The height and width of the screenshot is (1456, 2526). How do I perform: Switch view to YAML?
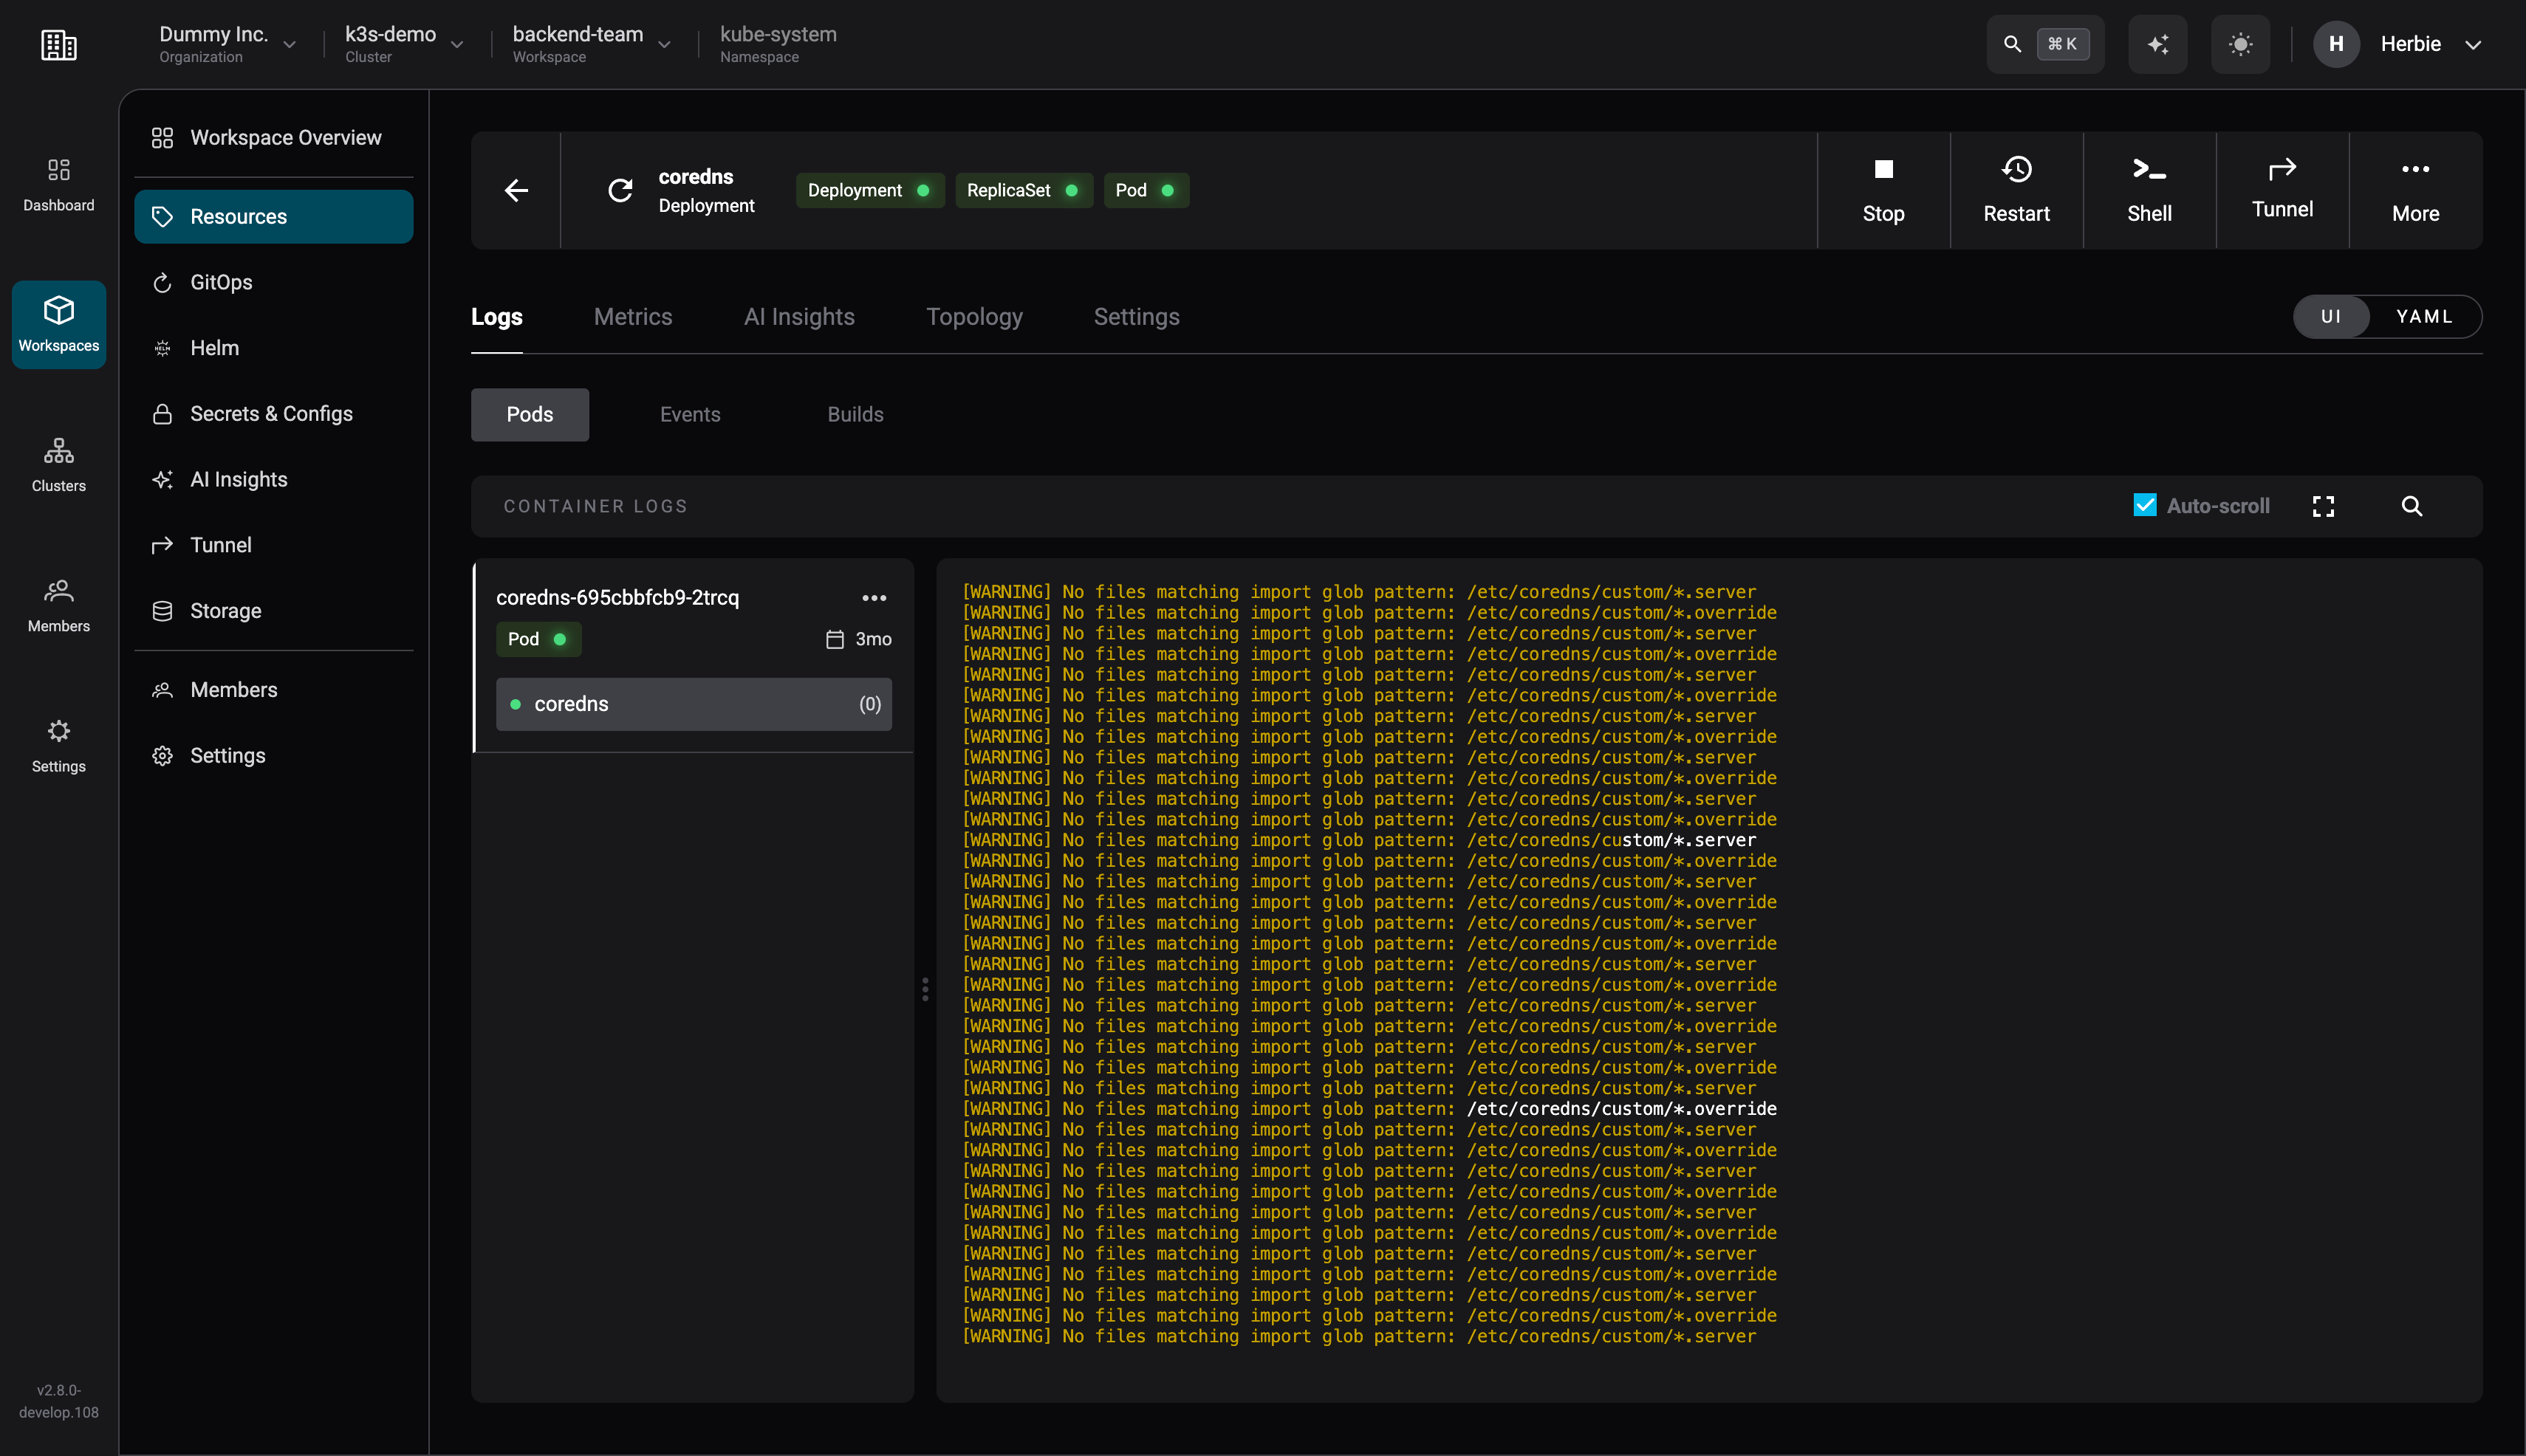(2424, 316)
